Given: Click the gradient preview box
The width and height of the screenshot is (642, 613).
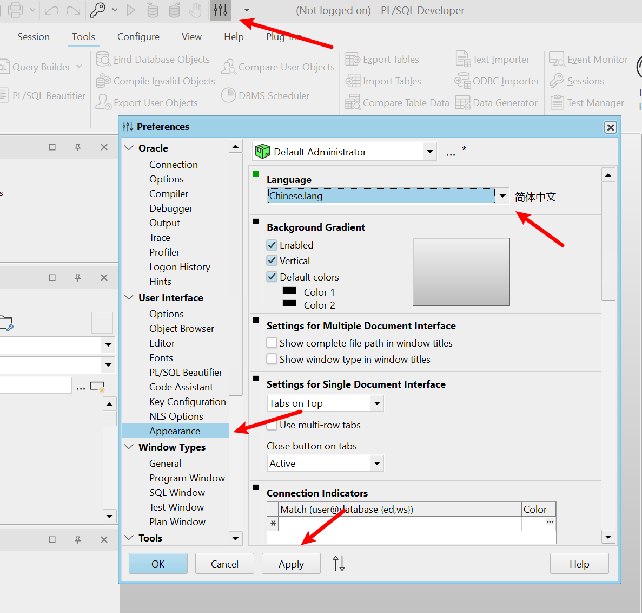Looking at the screenshot, I should (x=461, y=272).
